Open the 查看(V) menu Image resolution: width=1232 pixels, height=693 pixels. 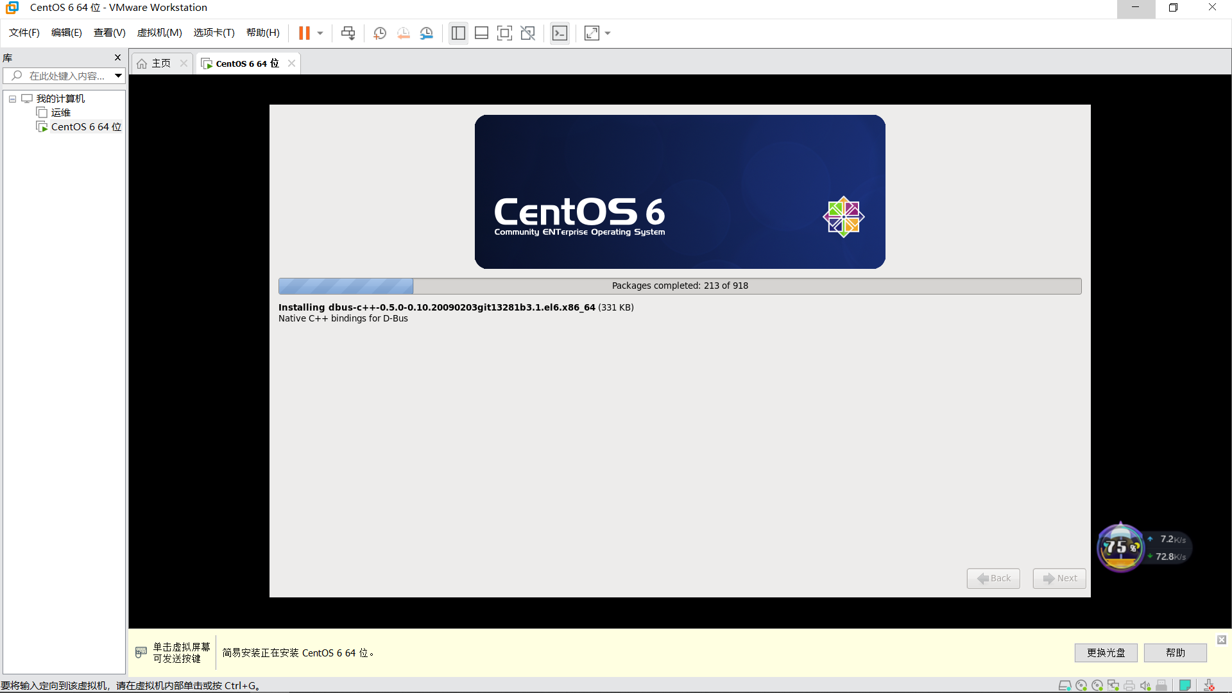[110, 33]
